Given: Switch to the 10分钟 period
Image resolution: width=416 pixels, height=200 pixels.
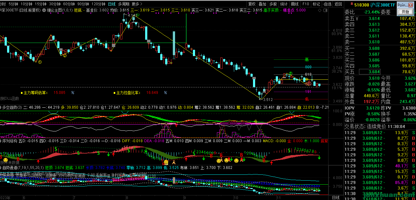Looking at the screenshot, I should 26,4.
